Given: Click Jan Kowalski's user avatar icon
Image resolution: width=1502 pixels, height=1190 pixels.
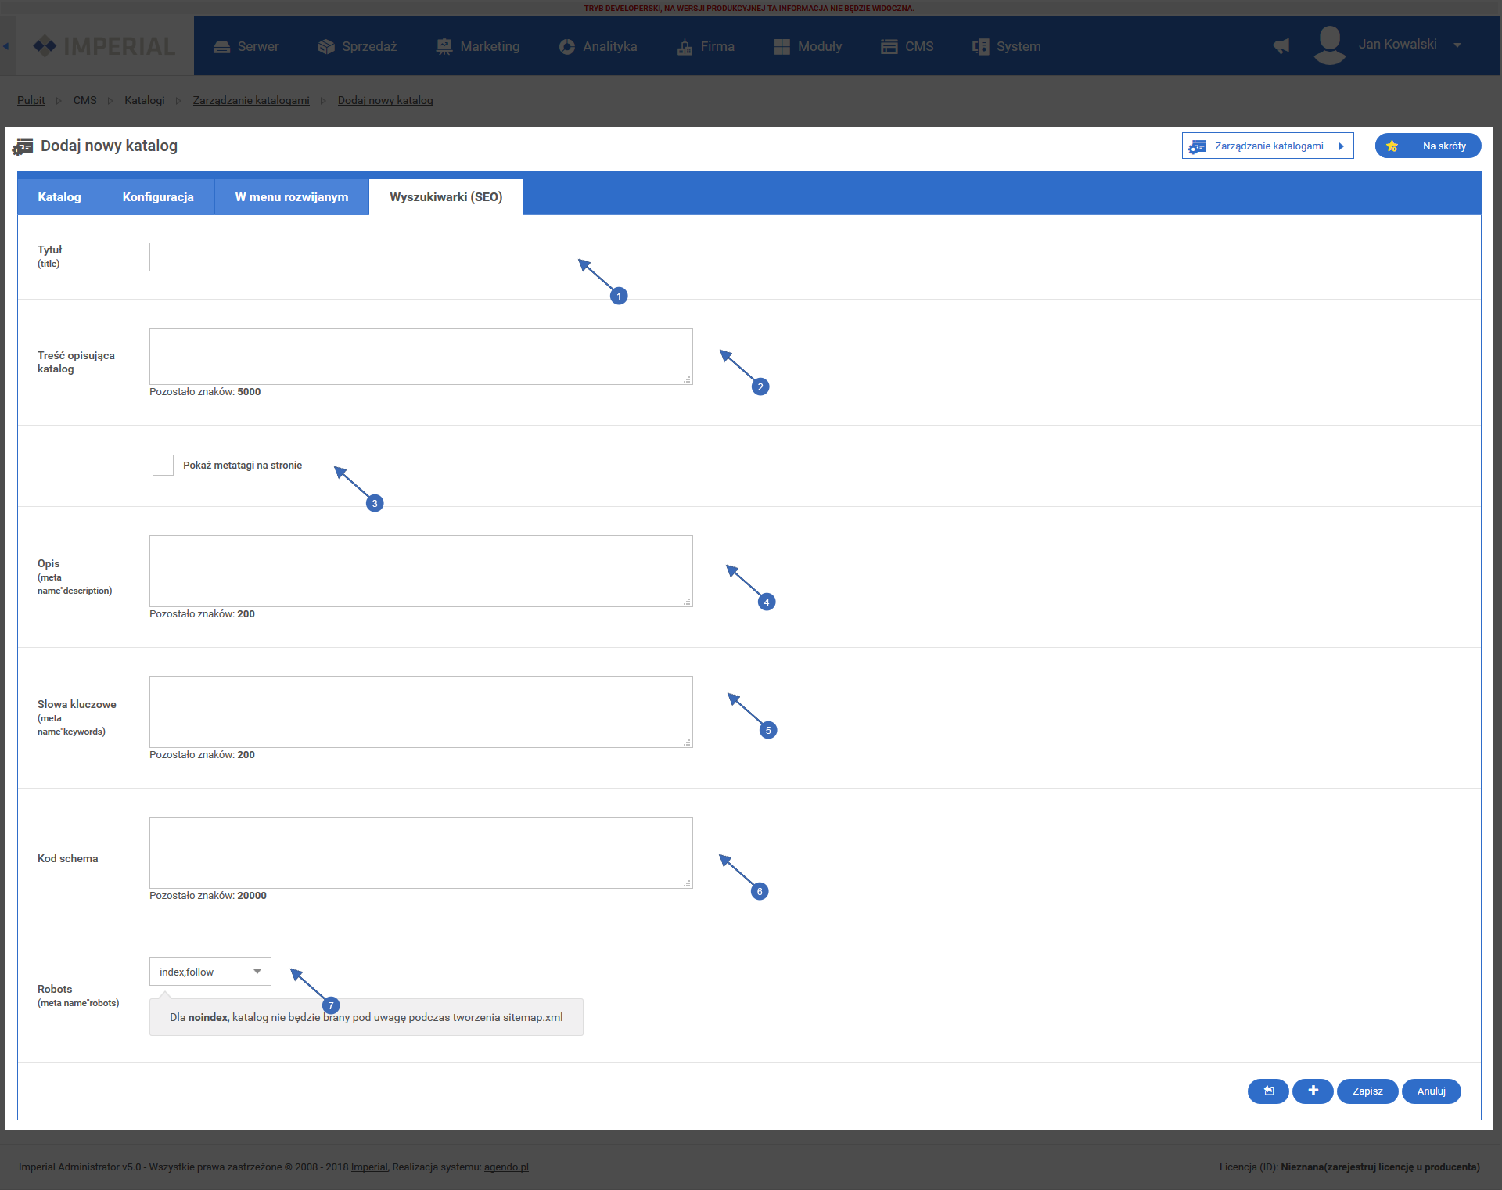Looking at the screenshot, I should tap(1330, 45).
